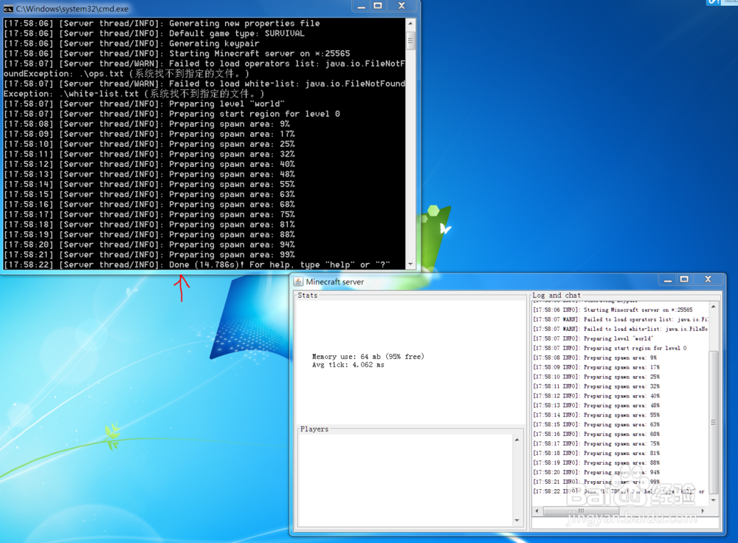Image resolution: width=738 pixels, height=543 pixels.
Task: Minimize the Minecraft server window
Action: coord(668,279)
